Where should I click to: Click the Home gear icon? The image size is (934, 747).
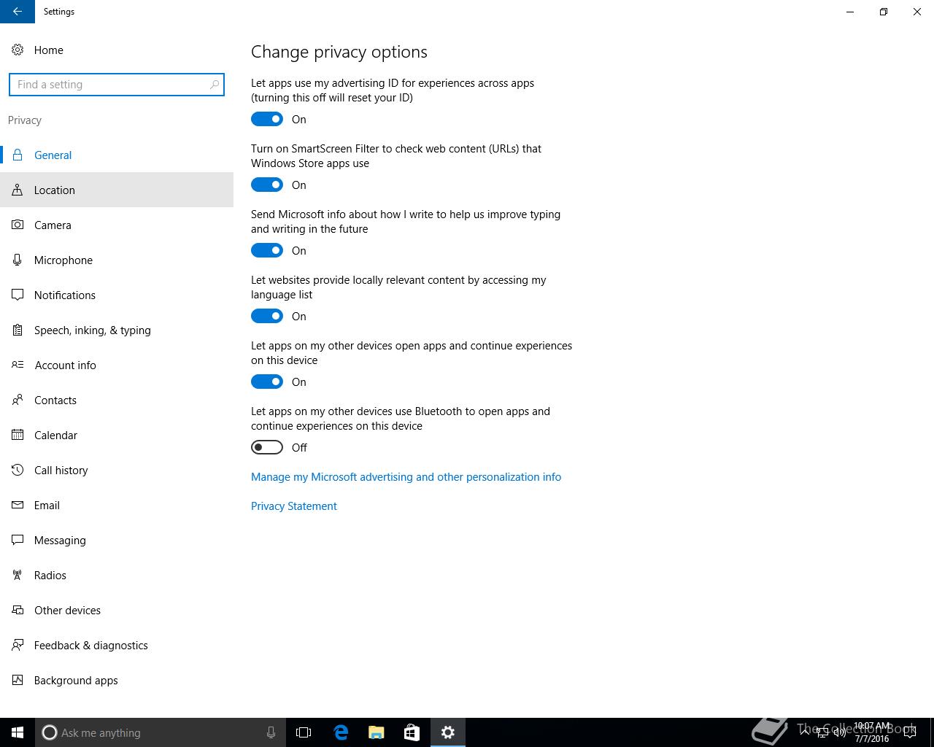click(x=18, y=50)
